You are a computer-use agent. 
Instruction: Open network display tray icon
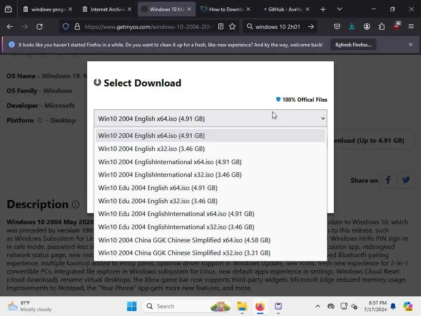tap(344, 306)
